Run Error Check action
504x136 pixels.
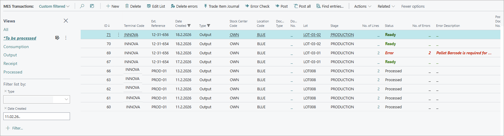[257, 6]
